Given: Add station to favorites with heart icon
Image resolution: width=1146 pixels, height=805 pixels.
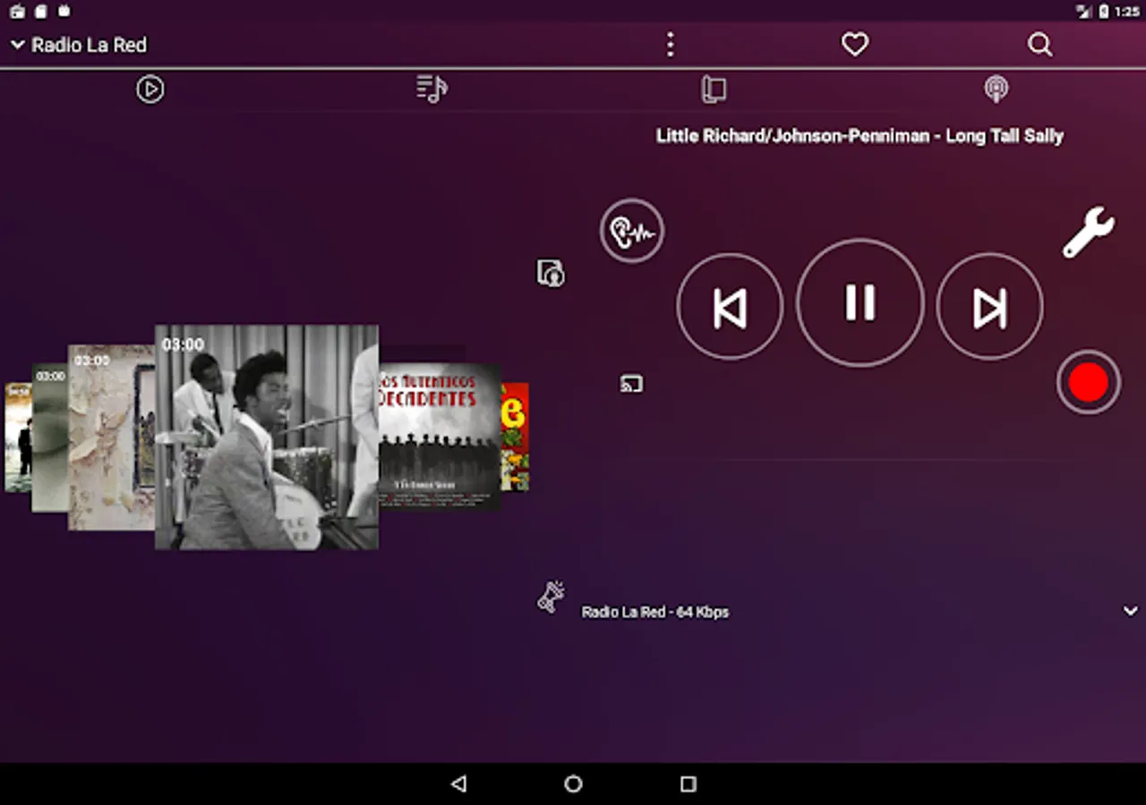Looking at the screenshot, I should coord(855,45).
